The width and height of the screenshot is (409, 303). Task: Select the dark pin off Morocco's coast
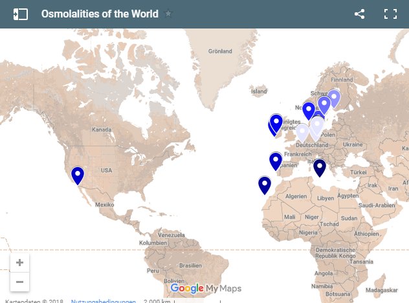point(265,185)
